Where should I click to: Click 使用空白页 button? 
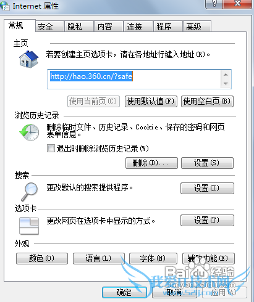point(207,101)
